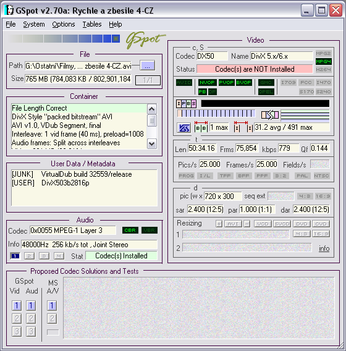Viewport: 346px width, 351px height.
Task: Click the 1/1 file counter button
Action: coord(148,80)
